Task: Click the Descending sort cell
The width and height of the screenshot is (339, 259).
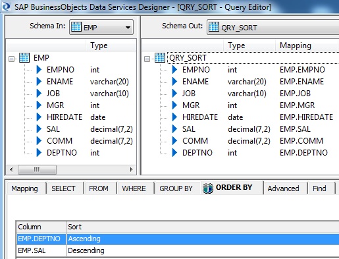Action: tap(203, 250)
